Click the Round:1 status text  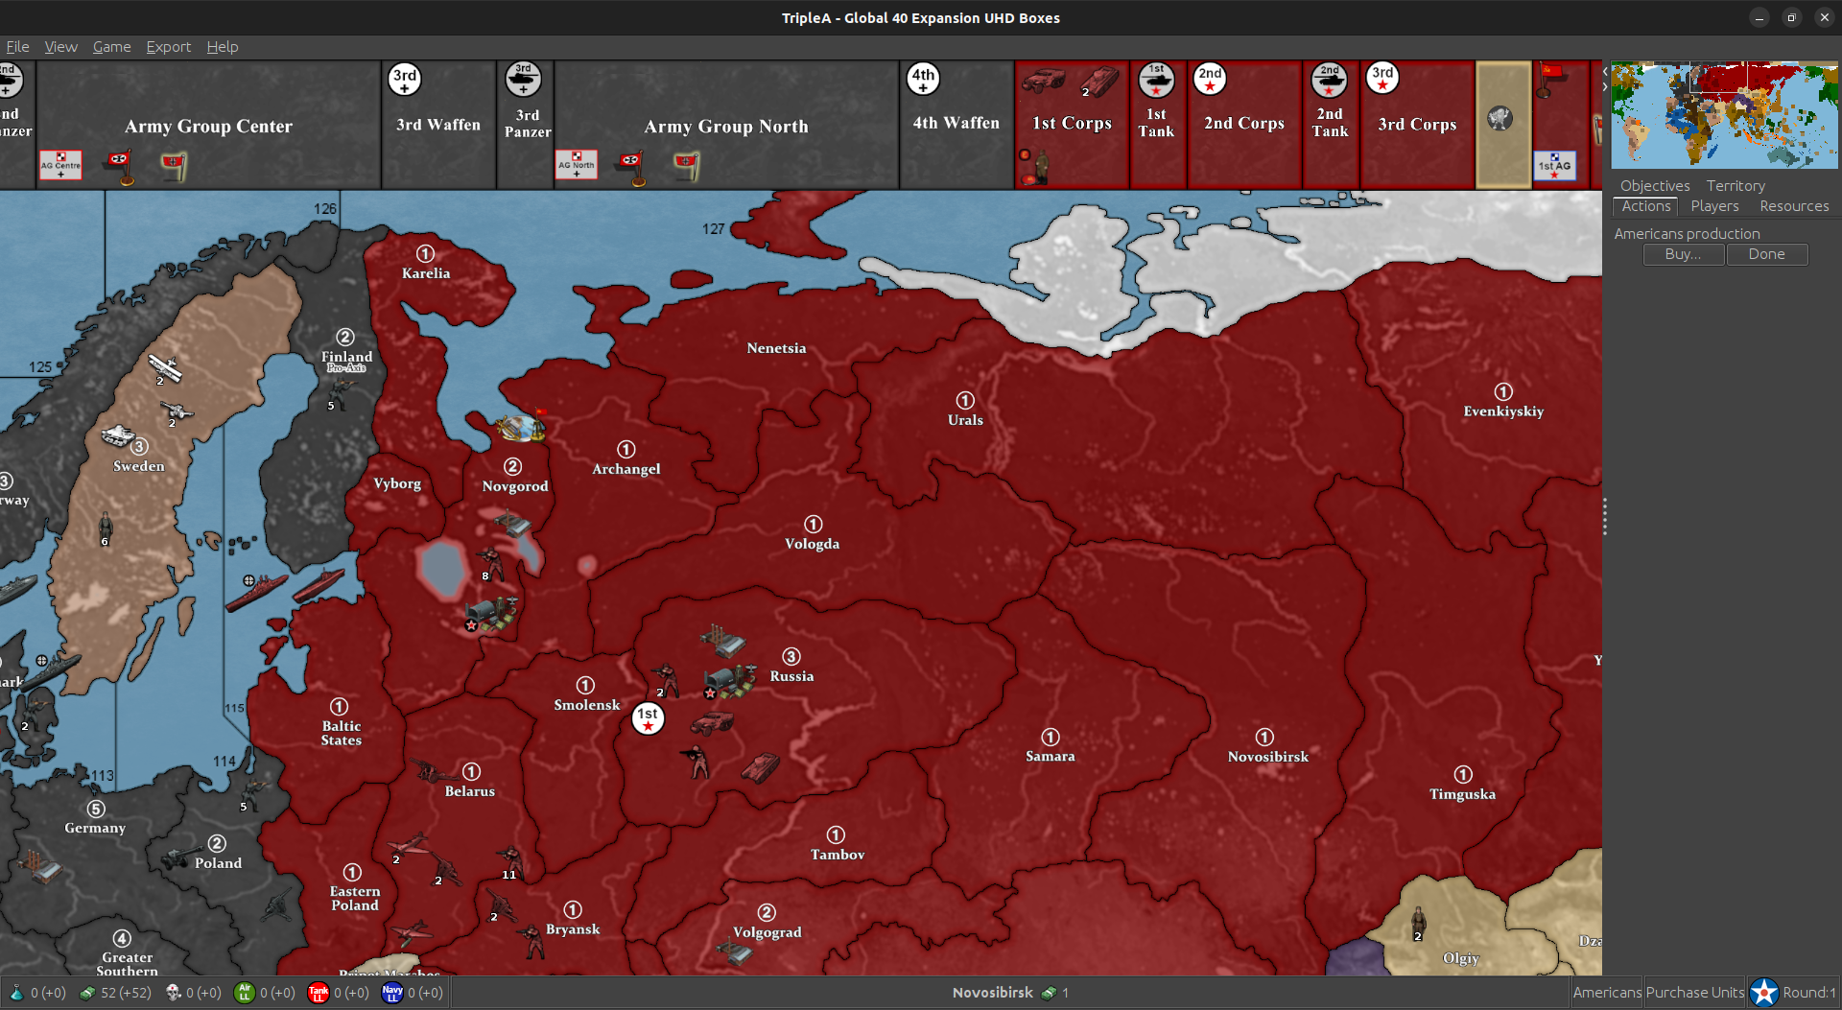[1808, 993]
